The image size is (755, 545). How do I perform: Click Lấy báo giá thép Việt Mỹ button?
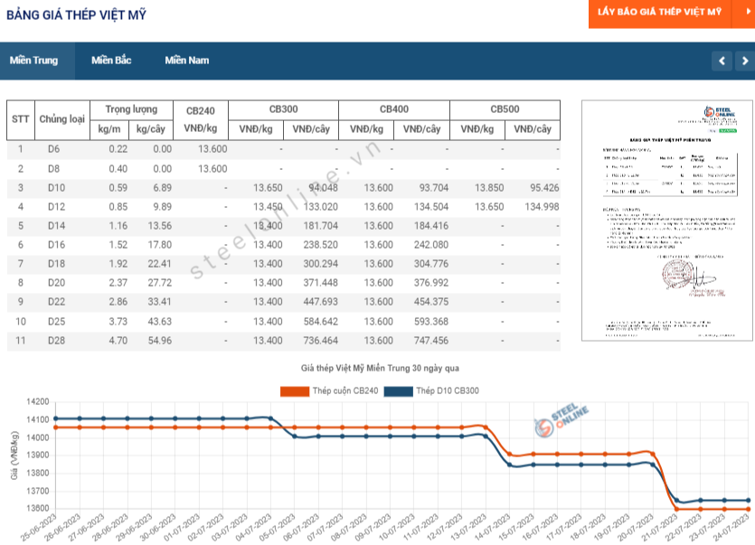(x=660, y=12)
